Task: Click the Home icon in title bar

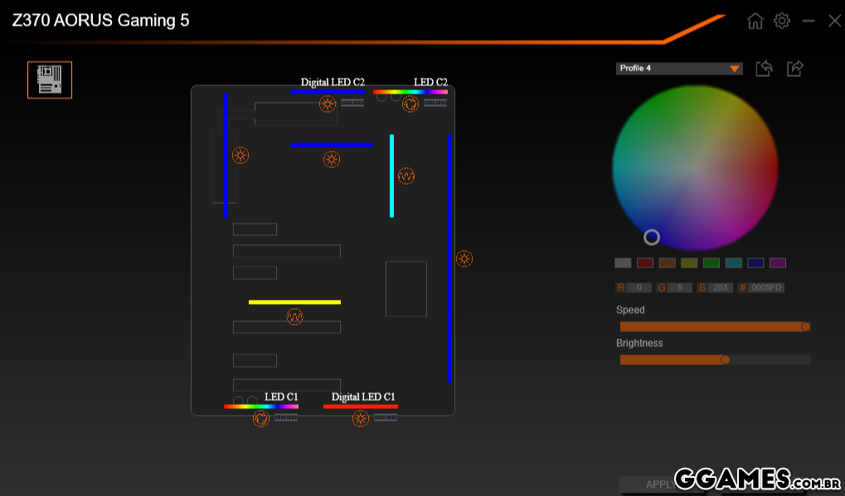Action: click(x=755, y=22)
